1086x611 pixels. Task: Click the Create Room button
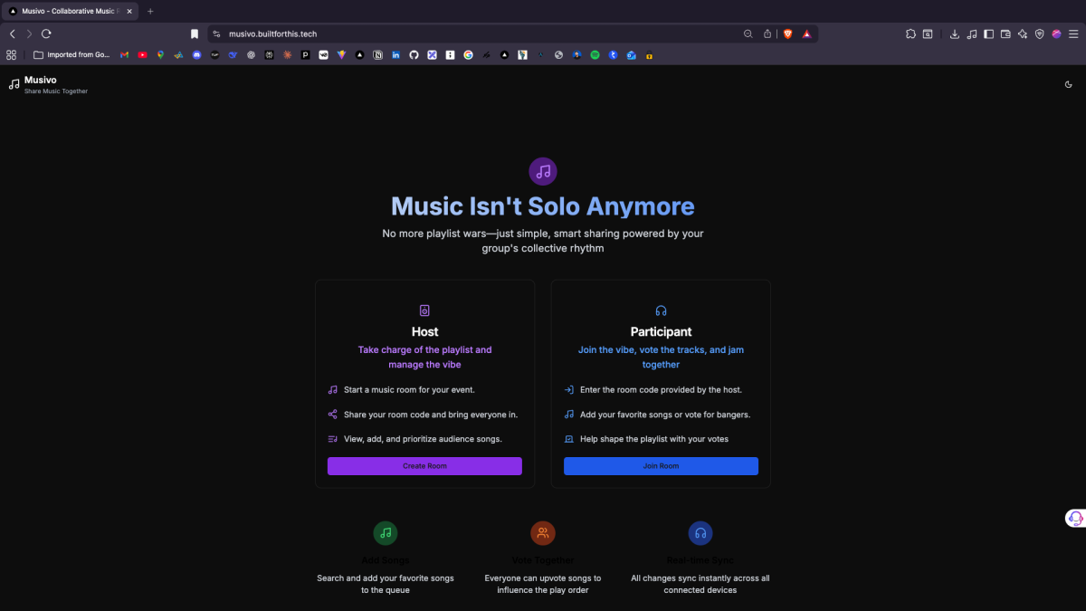click(x=424, y=466)
